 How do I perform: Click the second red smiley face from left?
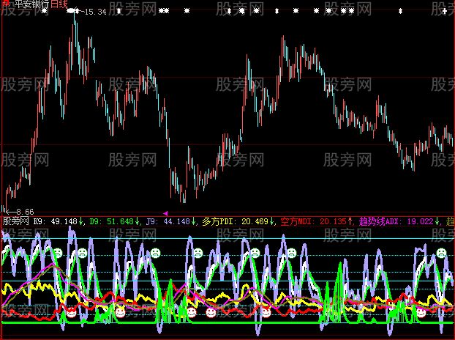pyautogui.click(x=120, y=312)
